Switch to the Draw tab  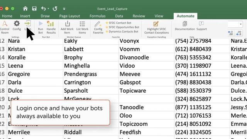[x=45, y=16]
